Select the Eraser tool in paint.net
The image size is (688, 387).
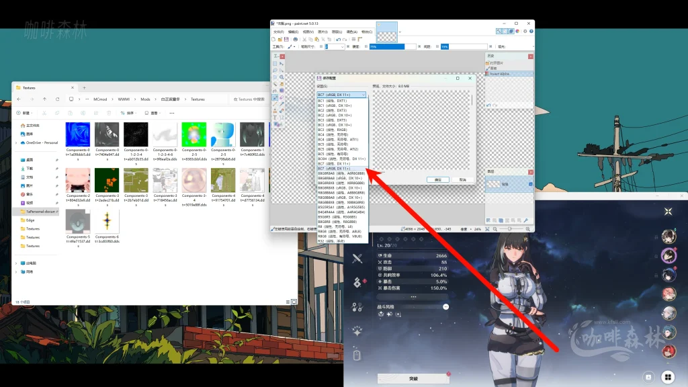coord(282,97)
